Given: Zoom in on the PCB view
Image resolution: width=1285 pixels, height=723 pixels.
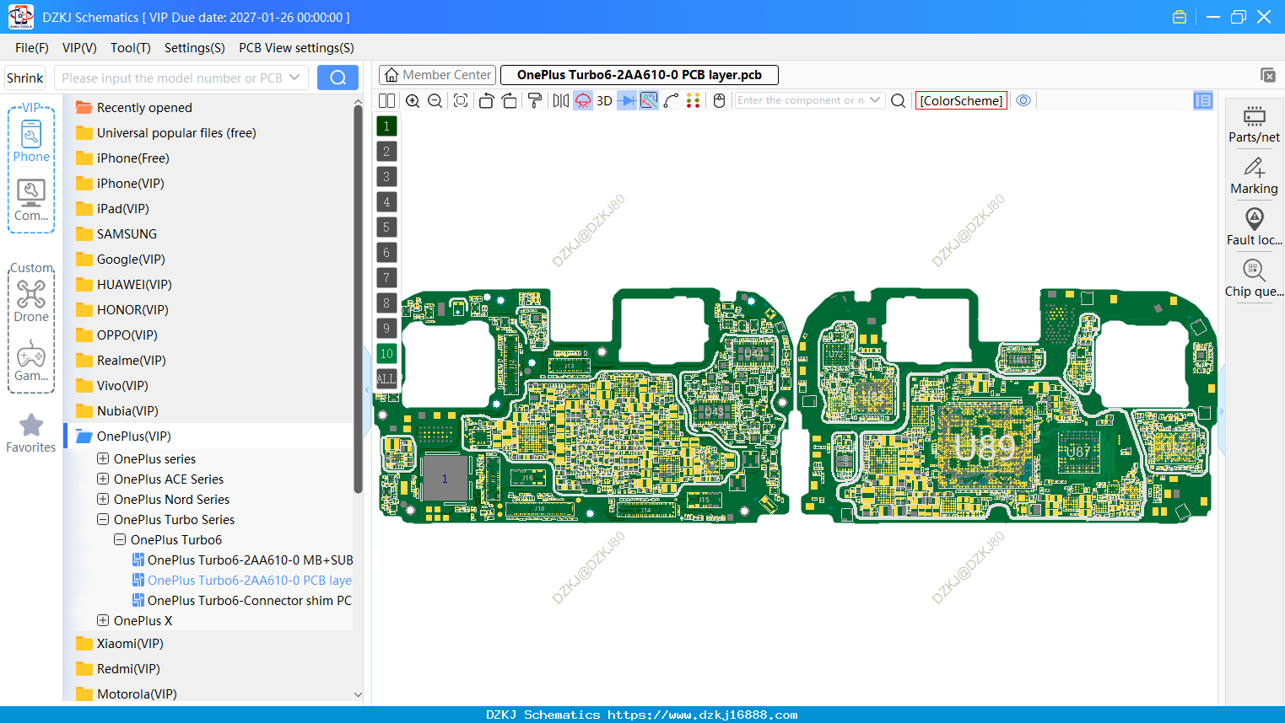Looking at the screenshot, I should click(x=413, y=101).
